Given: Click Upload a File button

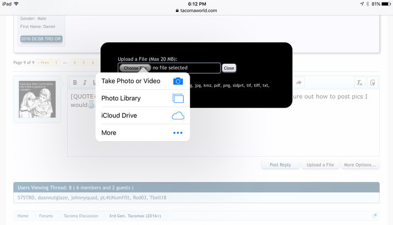Looking at the screenshot, I should click(x=320, y=165).
